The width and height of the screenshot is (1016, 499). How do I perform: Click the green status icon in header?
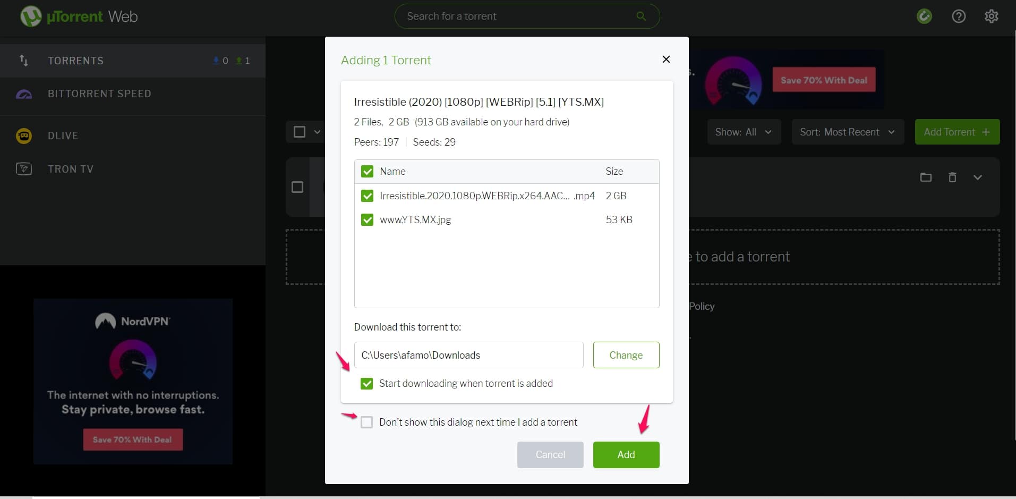tap(924, 16)
